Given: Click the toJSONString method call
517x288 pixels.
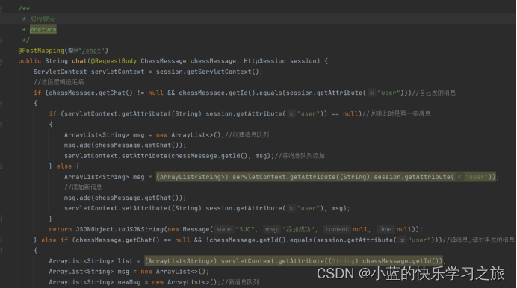Looking at the screenshot, I should (x=140, y=229).
